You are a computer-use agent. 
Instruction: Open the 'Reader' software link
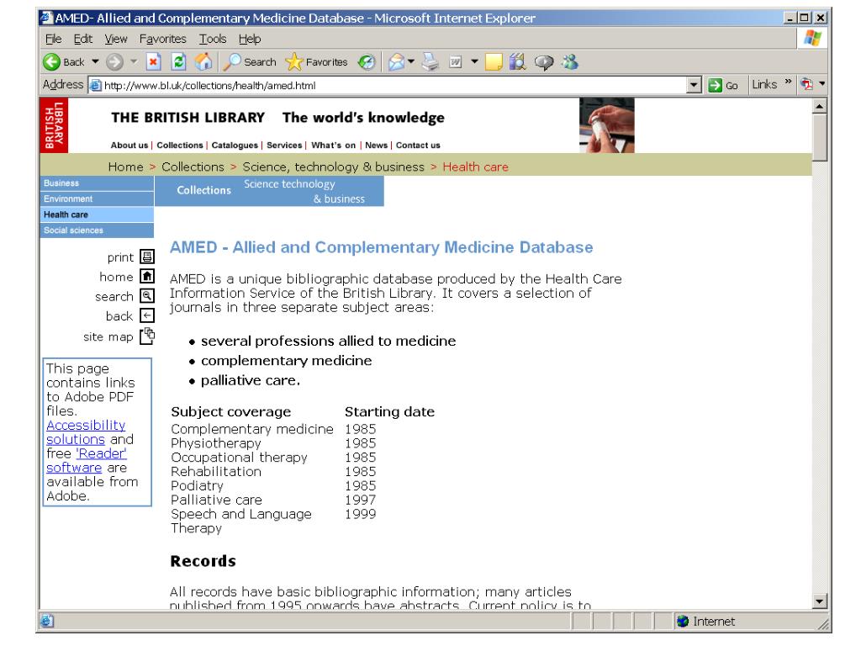(87, 460)
